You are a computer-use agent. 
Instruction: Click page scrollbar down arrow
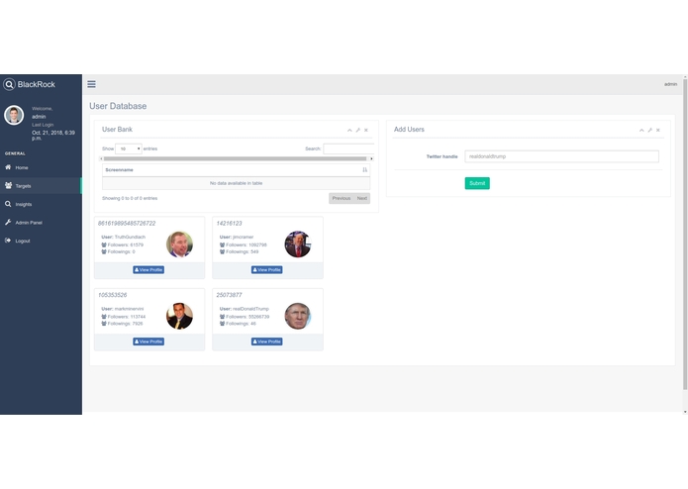685,412
